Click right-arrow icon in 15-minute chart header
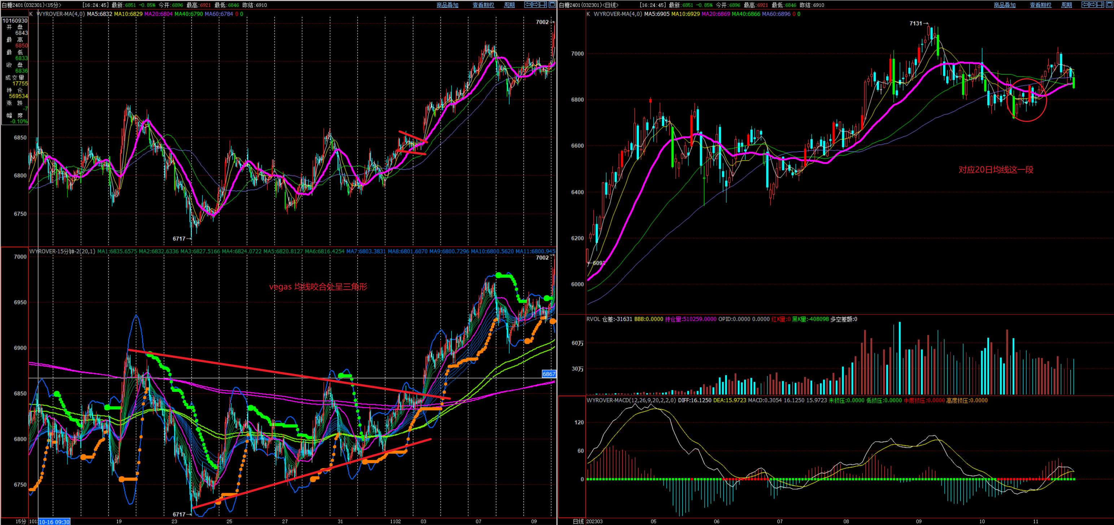This screenshot has height=525, width=1114. click(x=536, y=5)
